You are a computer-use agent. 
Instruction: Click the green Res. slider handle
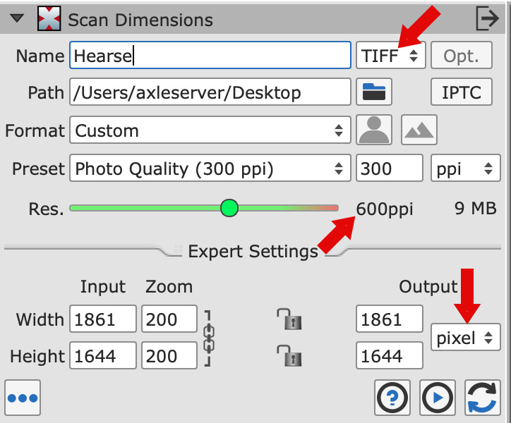pyautogui.click(x=229, y=208)
